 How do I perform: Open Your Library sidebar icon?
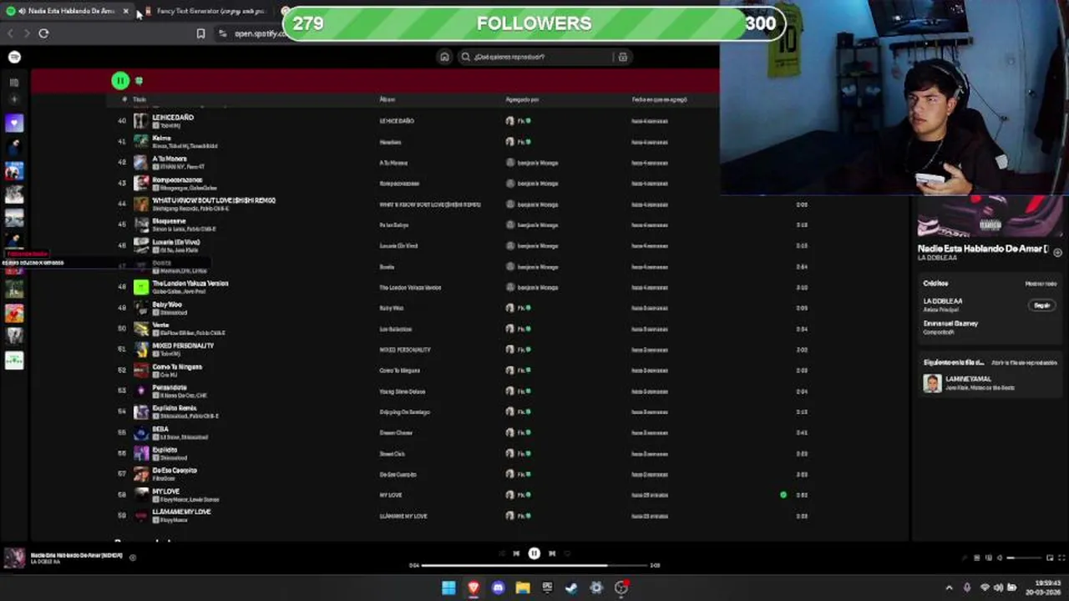click(14, 83)
